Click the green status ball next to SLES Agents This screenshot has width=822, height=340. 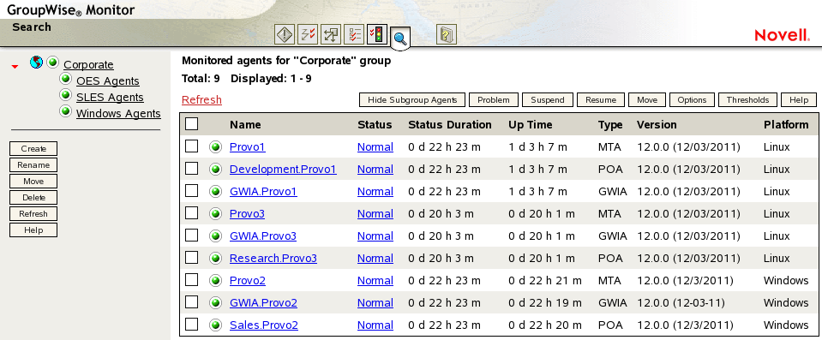(x=65, y=95)
